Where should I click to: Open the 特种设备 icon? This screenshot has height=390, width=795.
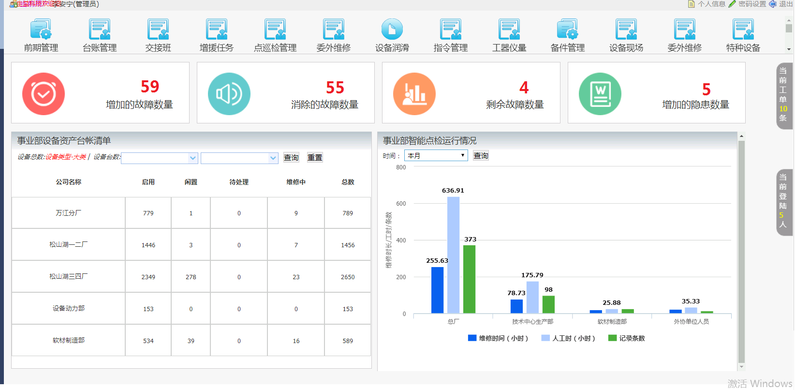[x=743, y=30]
